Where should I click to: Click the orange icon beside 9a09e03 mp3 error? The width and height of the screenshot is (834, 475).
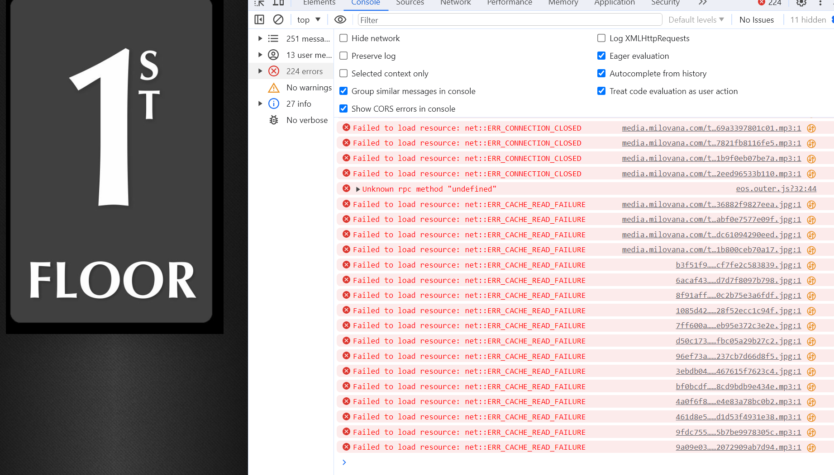tap(811, 448)
